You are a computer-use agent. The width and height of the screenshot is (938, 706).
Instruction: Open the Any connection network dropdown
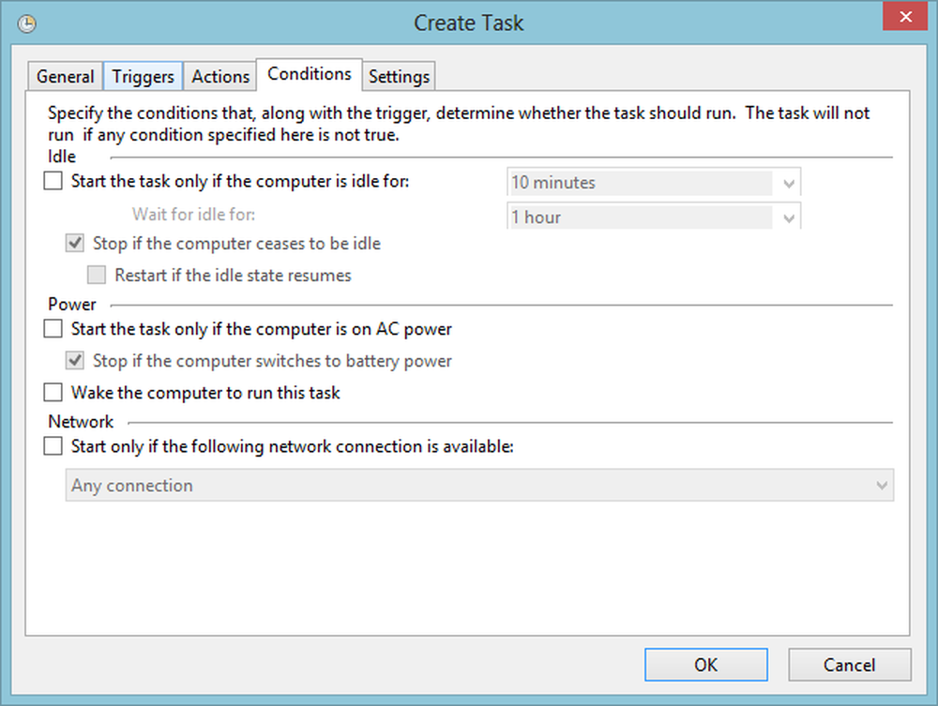[479, 486]
